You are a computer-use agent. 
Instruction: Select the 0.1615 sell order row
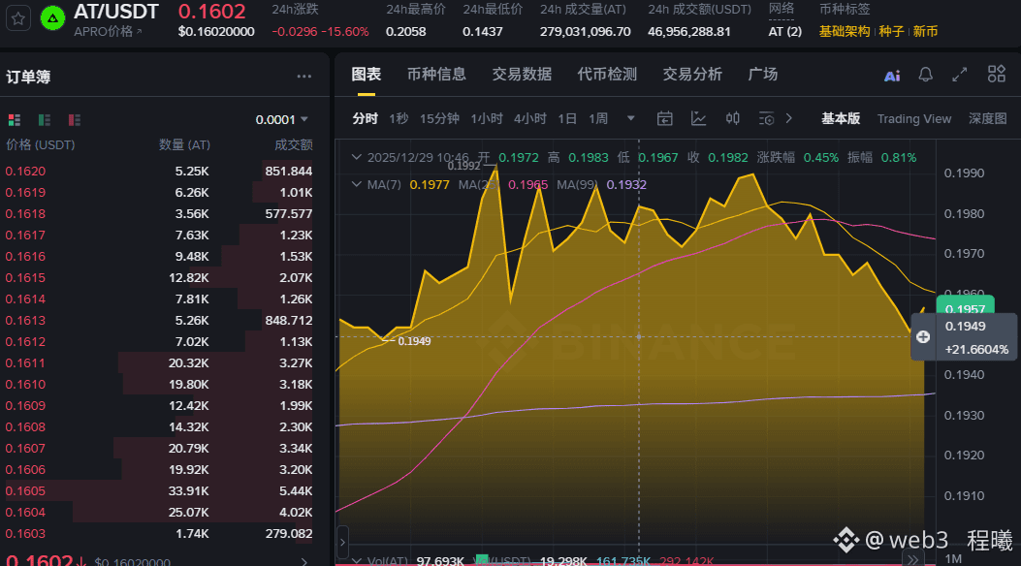click(159, 278)
